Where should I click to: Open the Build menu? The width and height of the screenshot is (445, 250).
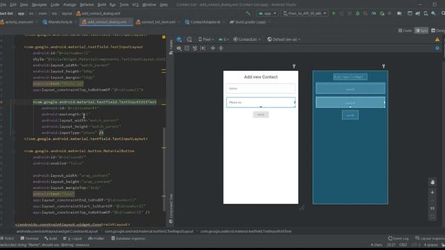[102, 5]
